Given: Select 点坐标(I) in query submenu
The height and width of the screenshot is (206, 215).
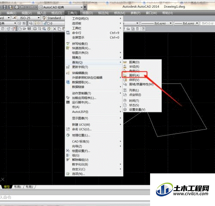Looking at the screenshot, I should [x=142, y=95].
